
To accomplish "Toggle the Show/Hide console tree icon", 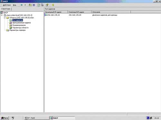I will (x=34, y=5).
